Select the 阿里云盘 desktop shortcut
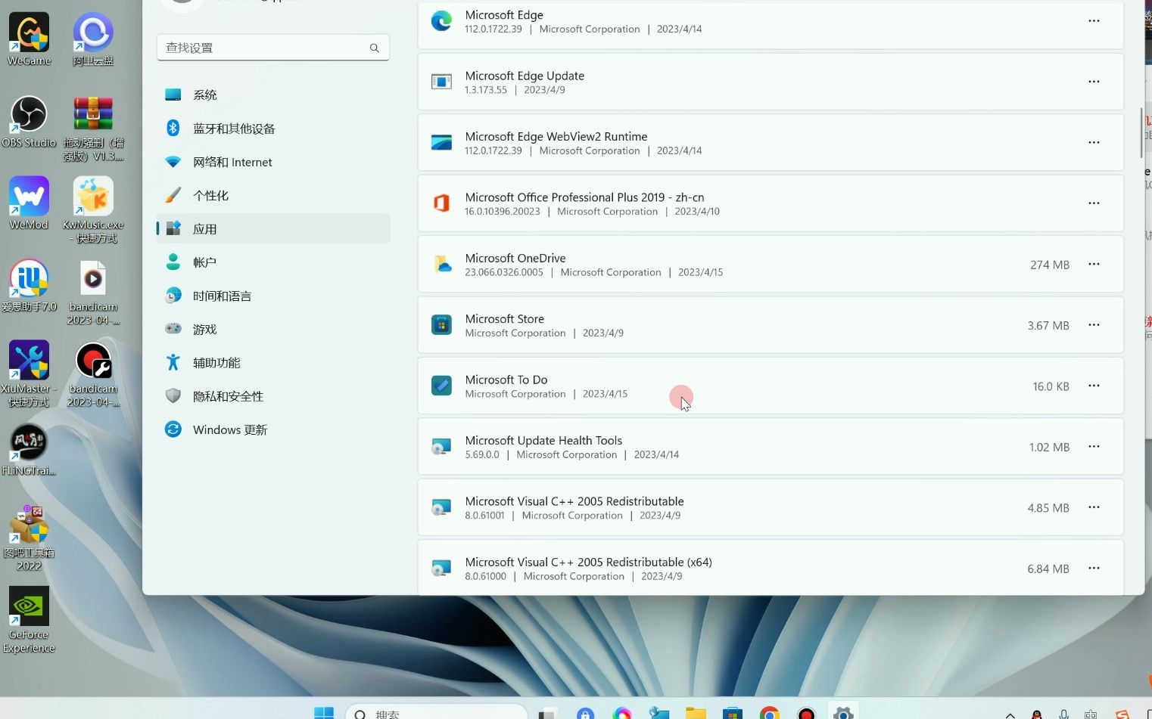Image resolution: width=1152 pixels, height=719 pixels. 93,39
